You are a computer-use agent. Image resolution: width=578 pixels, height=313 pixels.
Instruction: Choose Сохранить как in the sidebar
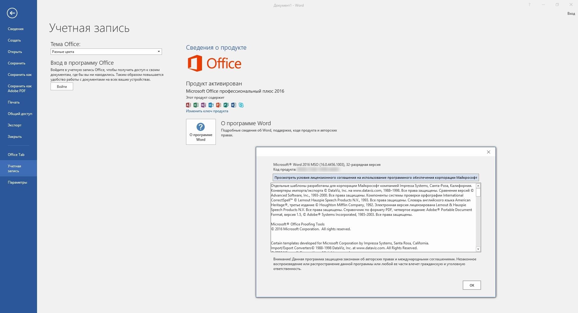(x=20, y=75)
